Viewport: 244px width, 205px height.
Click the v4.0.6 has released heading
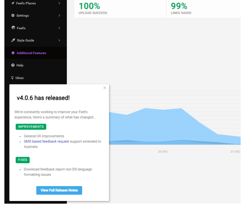pos(43,98)
